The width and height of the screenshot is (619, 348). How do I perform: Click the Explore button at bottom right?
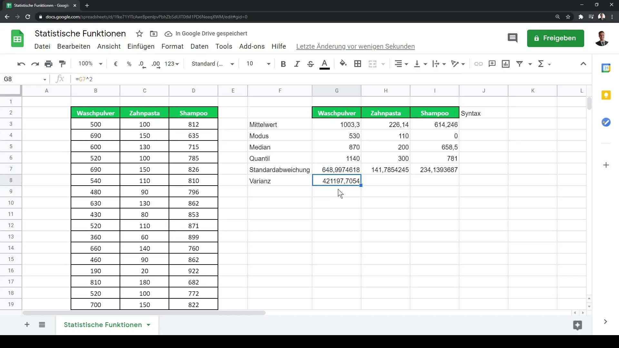(577, 325)
